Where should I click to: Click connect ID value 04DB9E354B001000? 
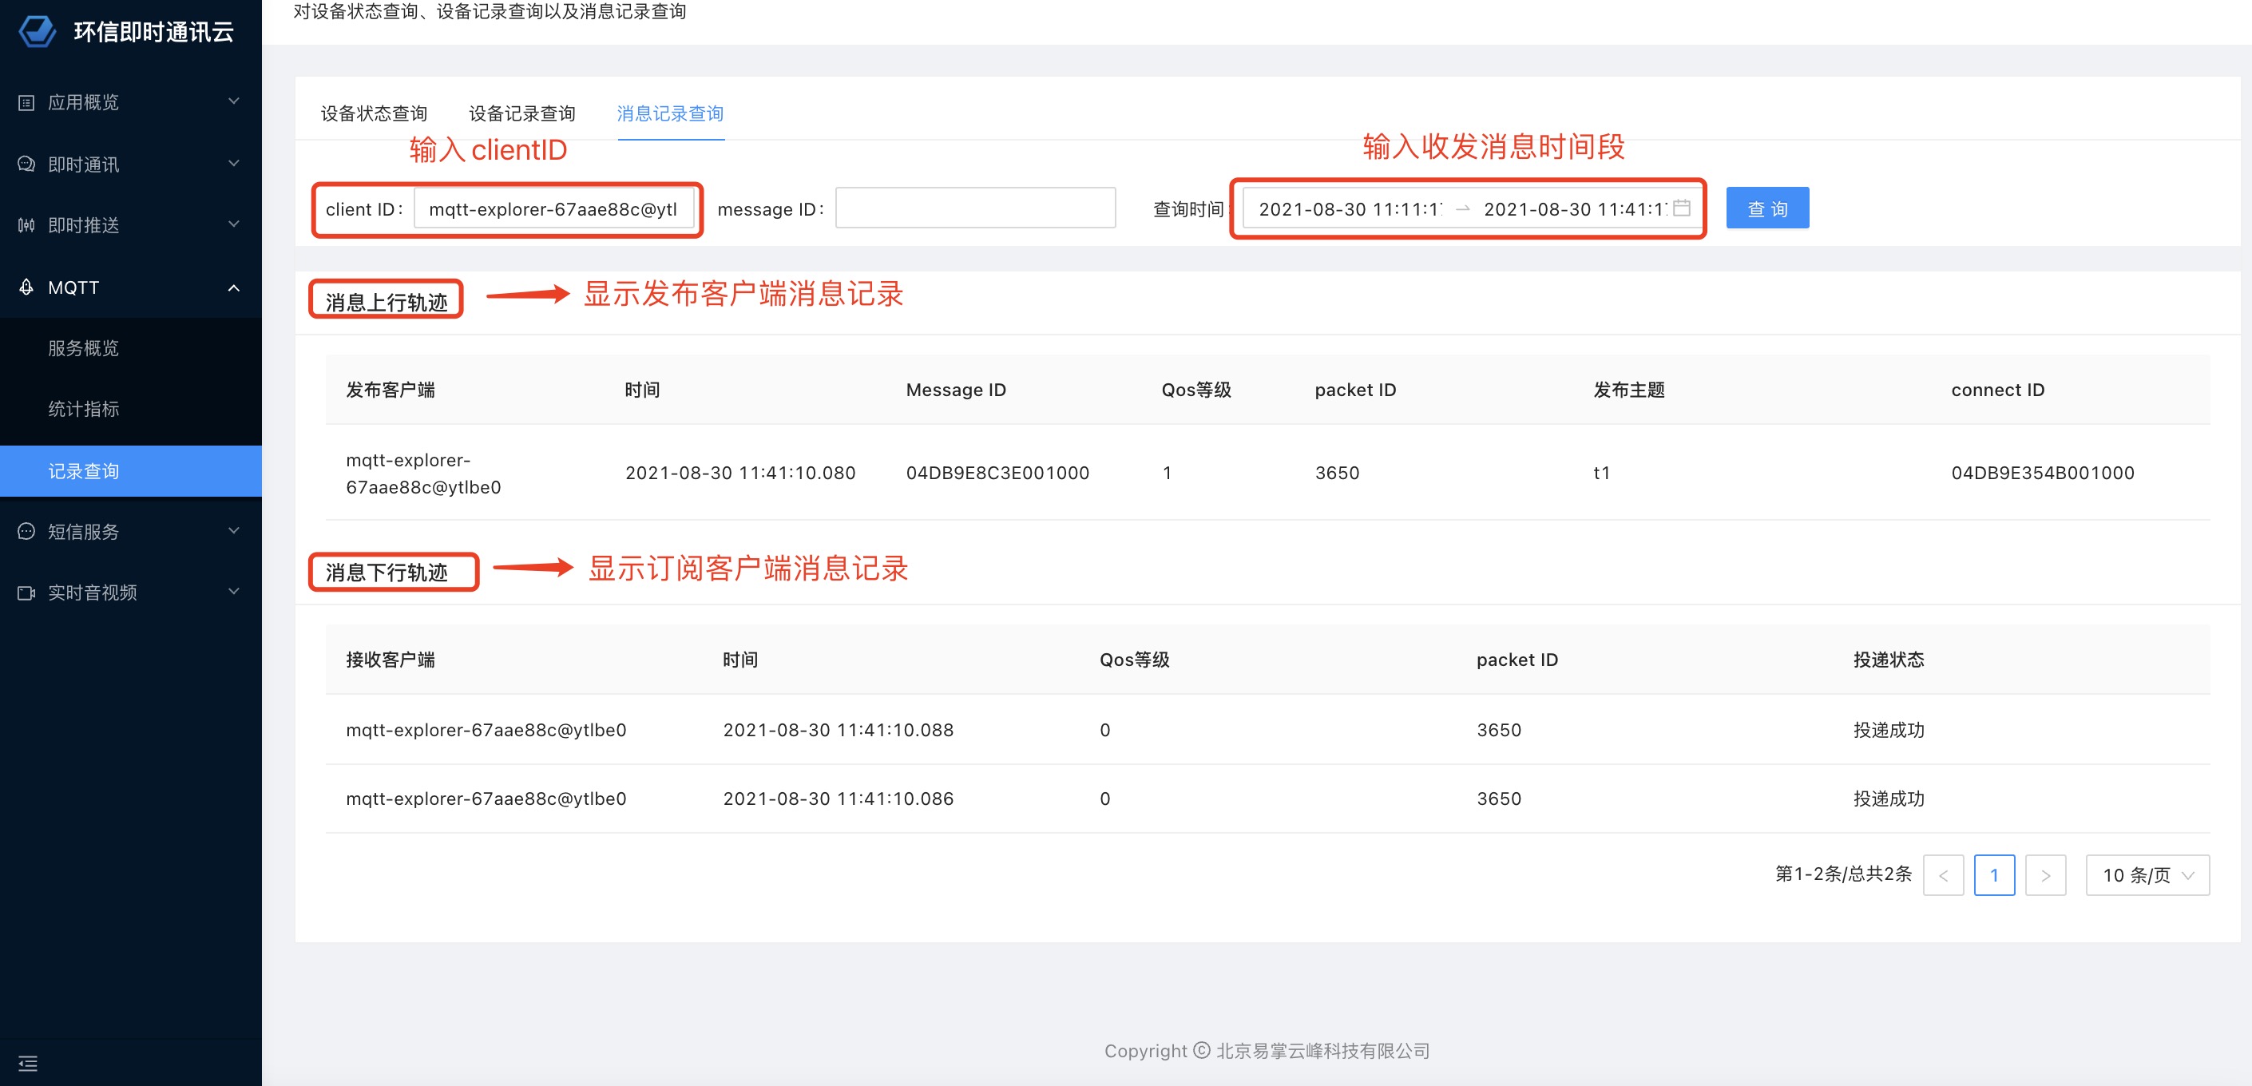[2042, 473]
